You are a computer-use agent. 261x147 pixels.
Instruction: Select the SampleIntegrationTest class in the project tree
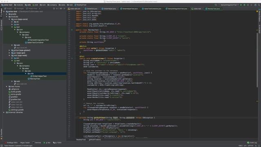[x=38, y=40]
